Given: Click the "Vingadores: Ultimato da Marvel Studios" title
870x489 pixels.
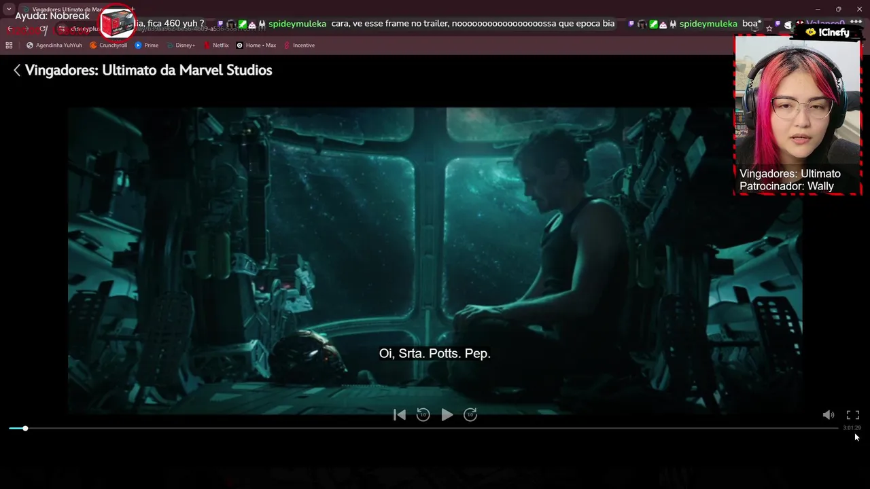Looking at the screenshot, I should (x=148, y=71).
